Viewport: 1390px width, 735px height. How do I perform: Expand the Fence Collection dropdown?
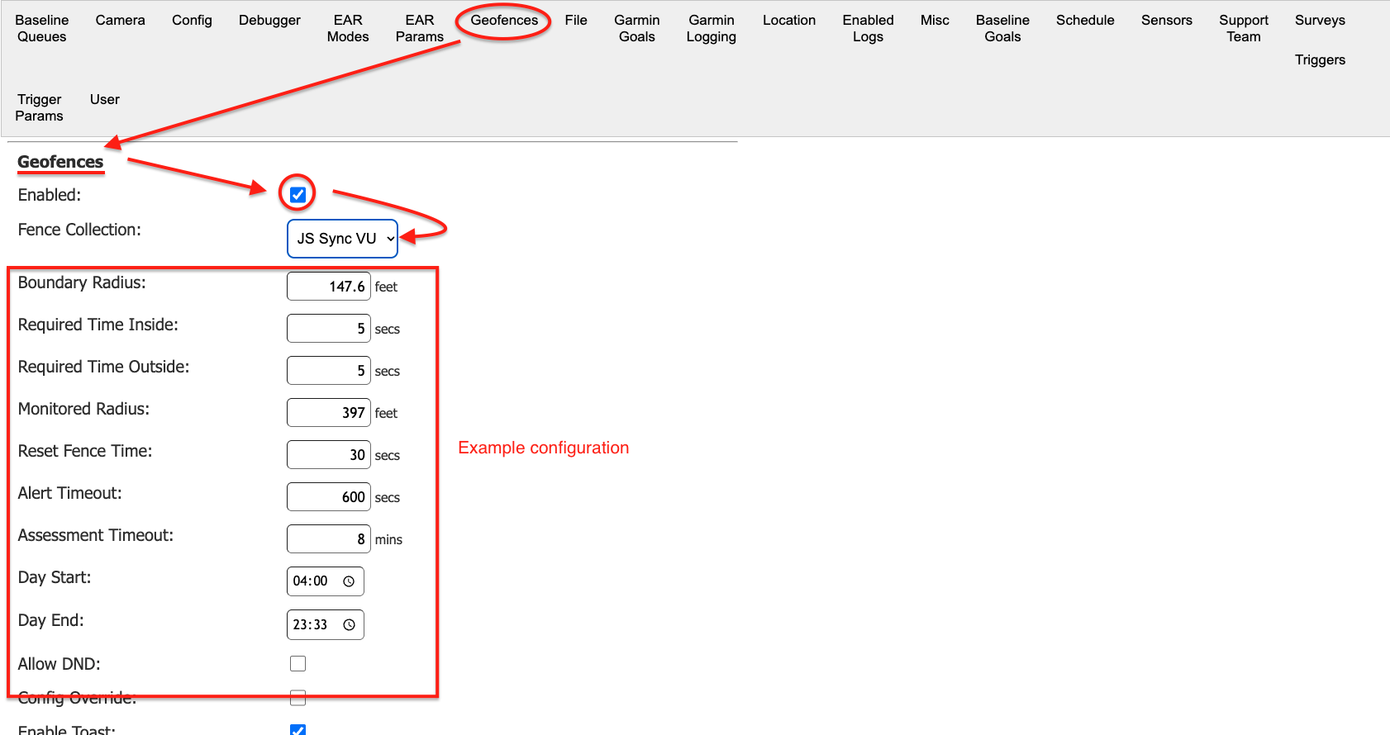342,239
